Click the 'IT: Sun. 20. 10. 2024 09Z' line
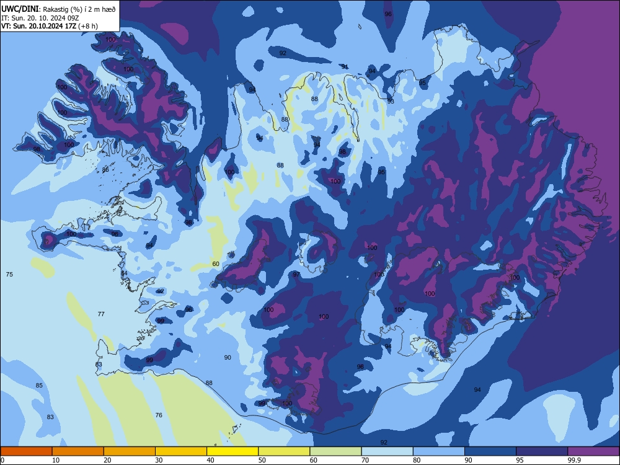 (x=41, y=18)
